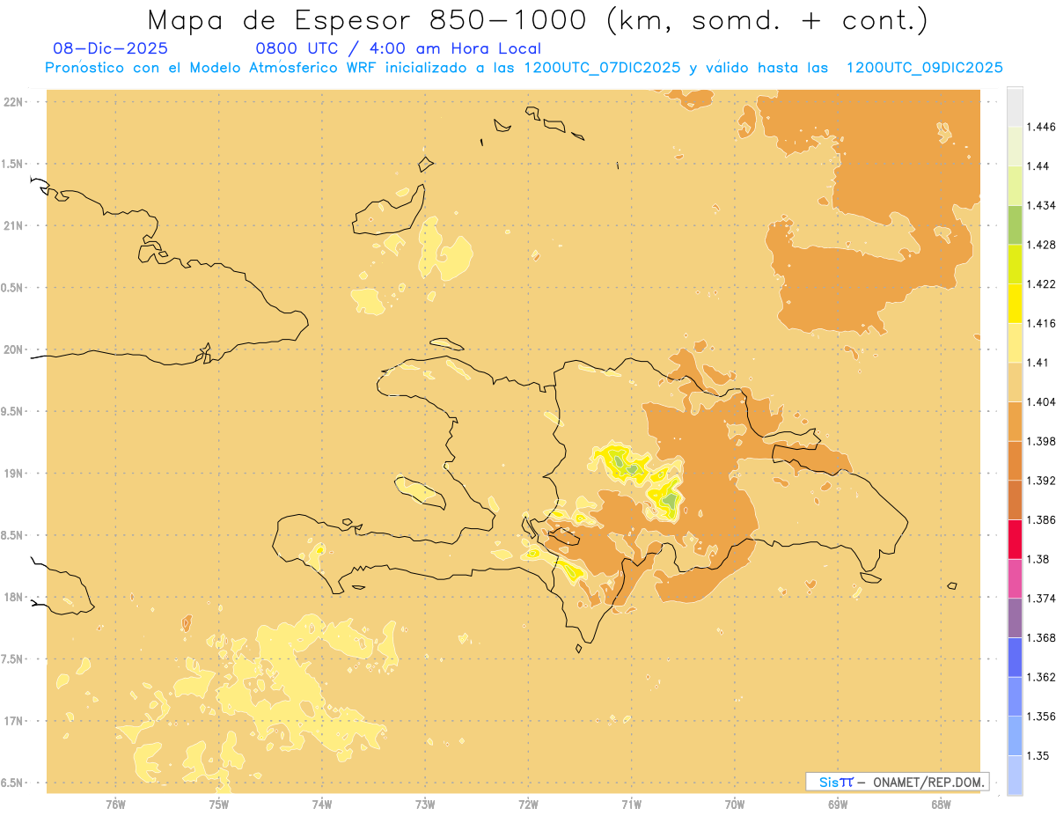Click the longitude label '75W'

[219, 804]
